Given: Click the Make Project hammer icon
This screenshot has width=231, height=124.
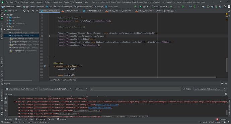Looking at the screenshot, I should point(135,6).
